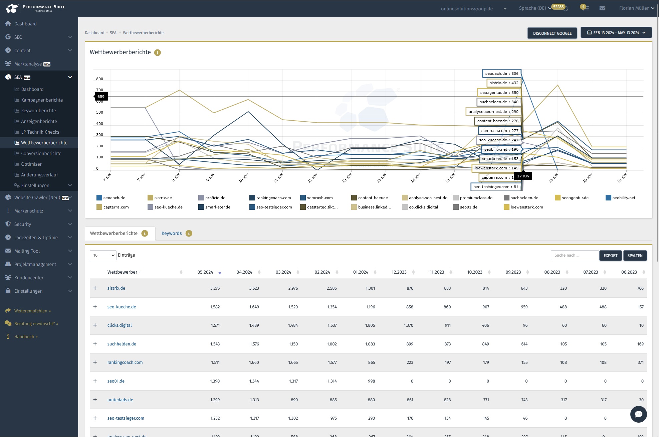659x437 pixels.
Task: Click info icon on Wettbewerberberichte tab
Action: click(x=145, y=233)
